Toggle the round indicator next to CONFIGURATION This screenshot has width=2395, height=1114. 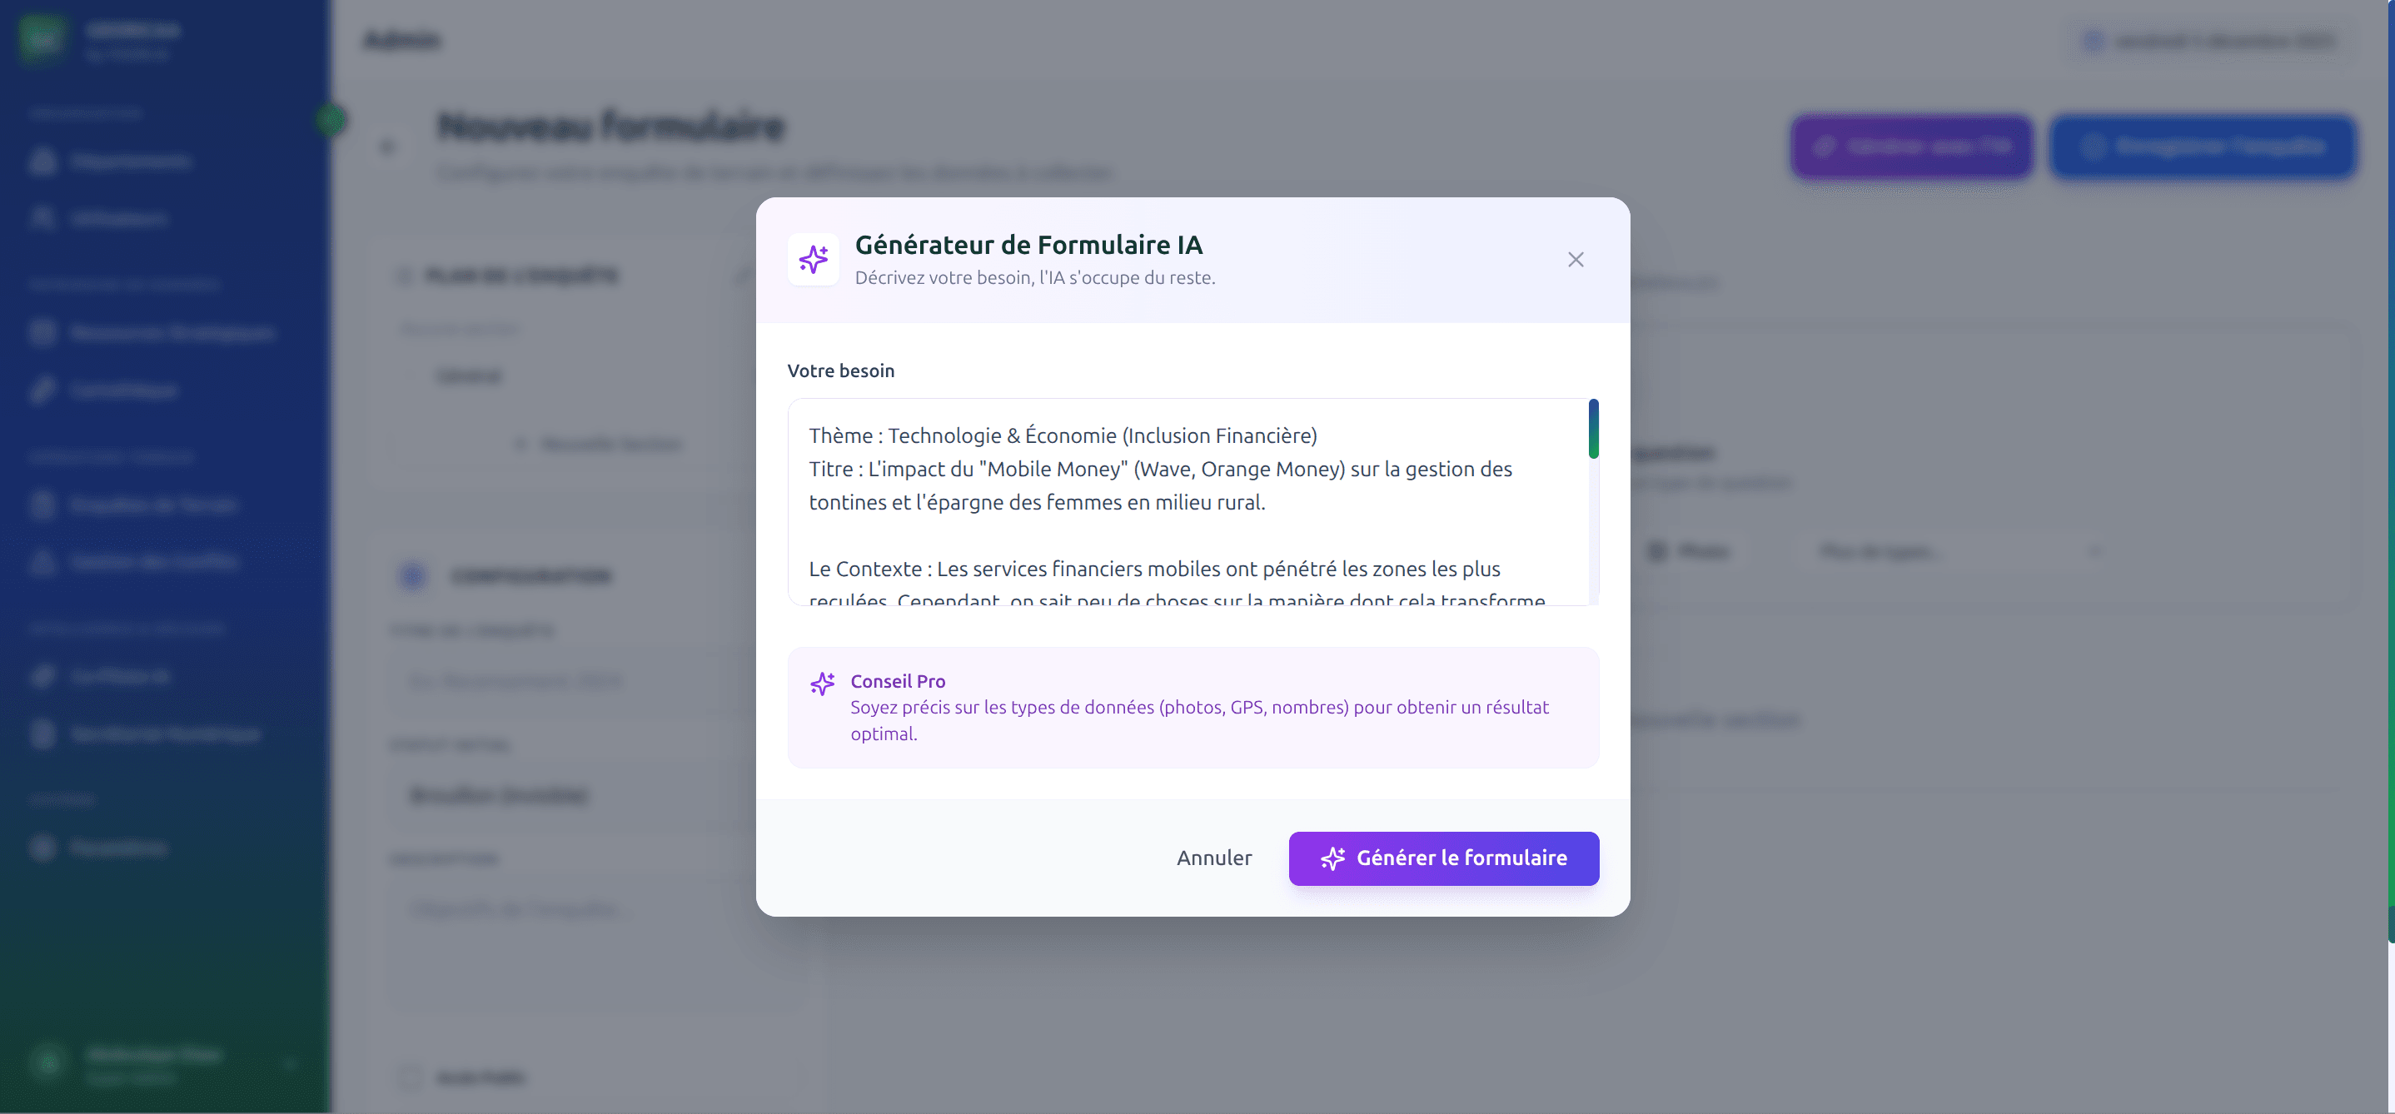[412, 575]
